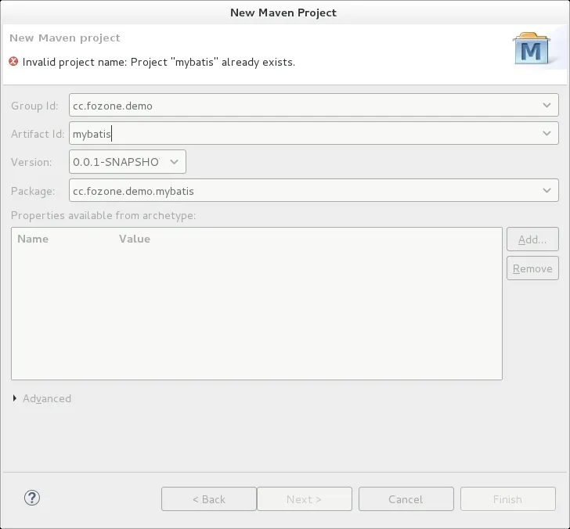Click the Maven M wizard icon
This screenshot has height=529, width=570.
[531, 49]
